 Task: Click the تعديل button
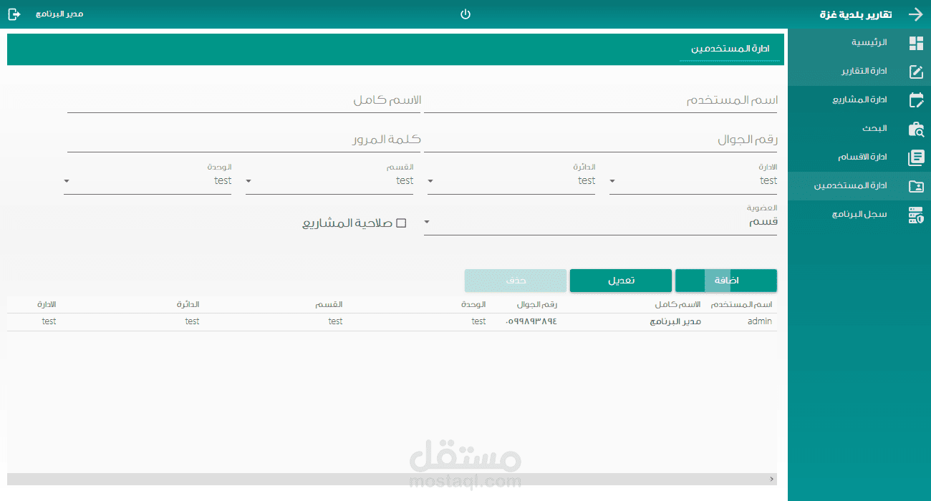621,281
